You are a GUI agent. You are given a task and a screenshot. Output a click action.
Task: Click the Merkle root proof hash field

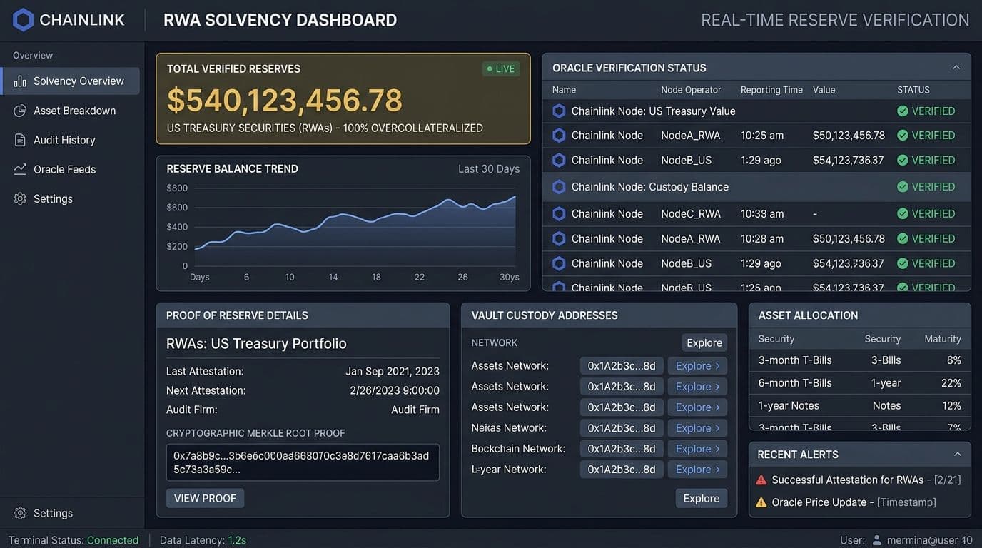point(303,462)
